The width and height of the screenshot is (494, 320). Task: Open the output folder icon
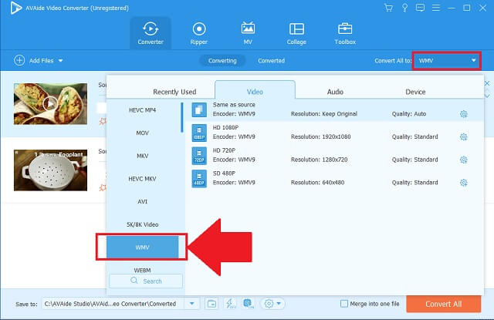[x=211, y=304]
